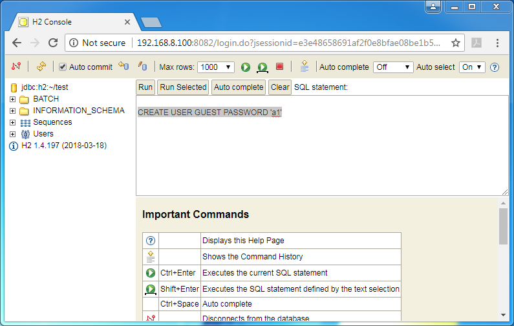Click the info icon beside the H2 version

tap(14, 146)
